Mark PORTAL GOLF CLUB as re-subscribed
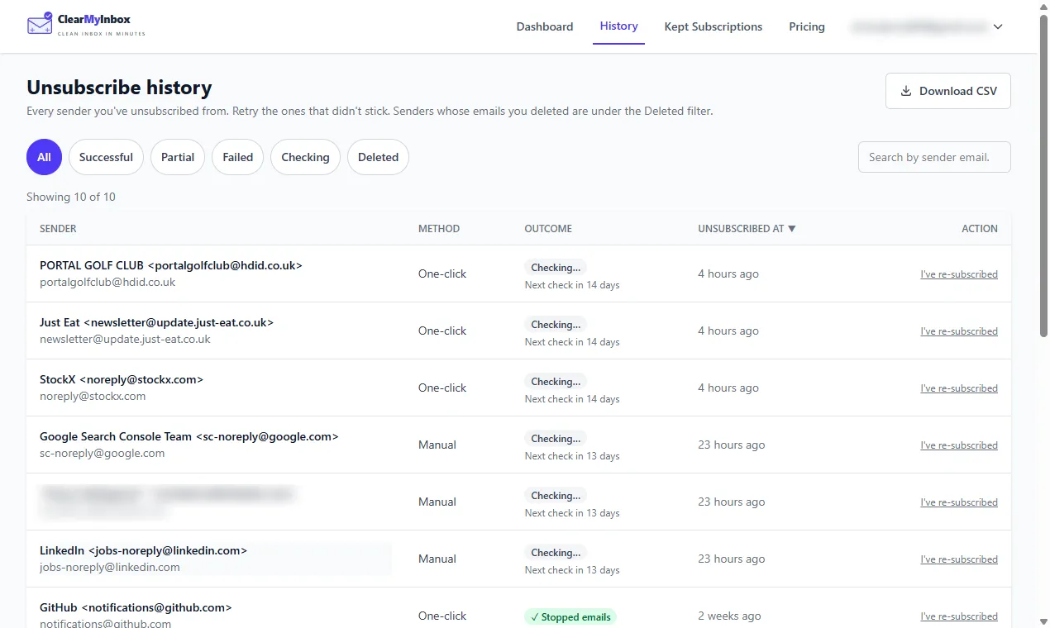1050x628 pixels. (x=959, y=274)
